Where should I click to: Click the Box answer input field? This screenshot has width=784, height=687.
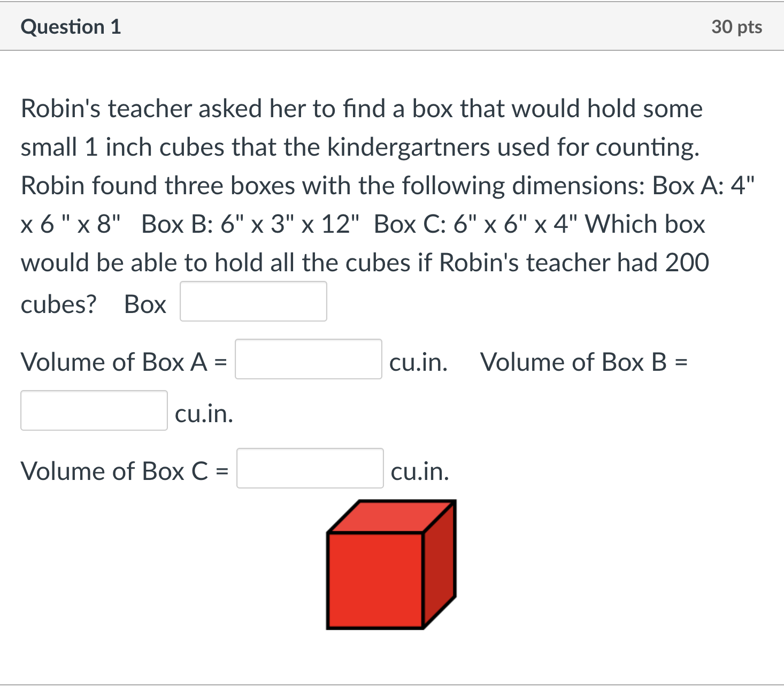click(253, 301)
